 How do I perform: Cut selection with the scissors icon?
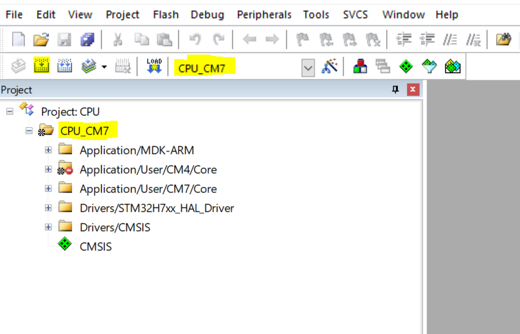[118, 39]
